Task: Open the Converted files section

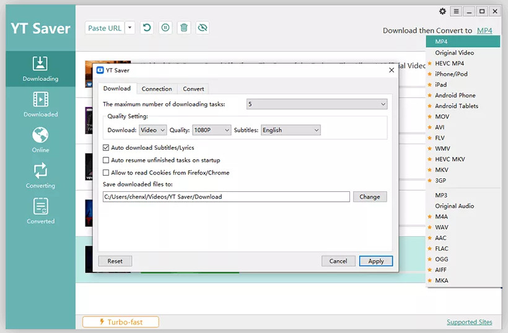Action: [x=40, y=210]
